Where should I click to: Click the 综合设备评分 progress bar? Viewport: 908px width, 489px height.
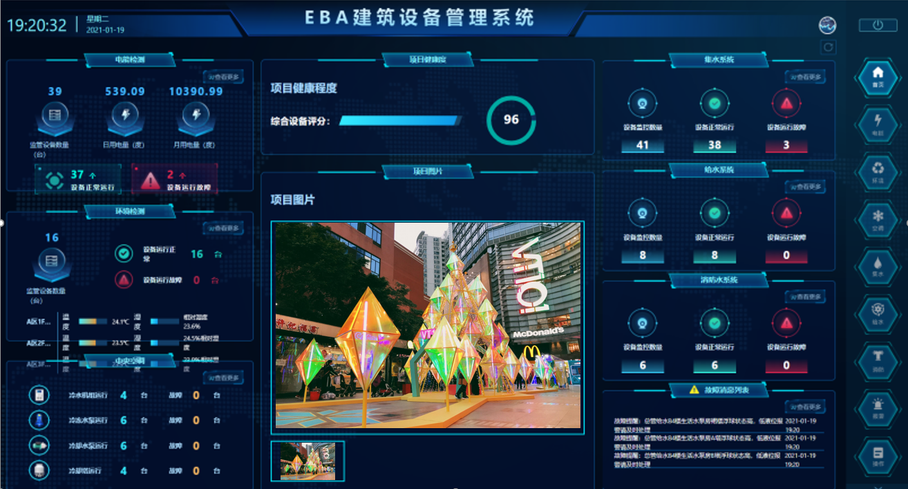click(400, 121)
